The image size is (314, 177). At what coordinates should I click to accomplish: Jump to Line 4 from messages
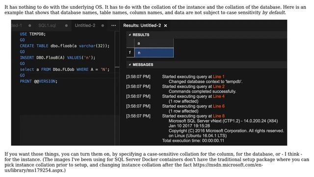219,96
